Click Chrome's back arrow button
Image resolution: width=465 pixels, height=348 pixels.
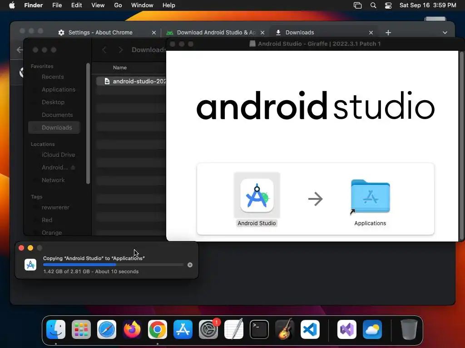20,50
